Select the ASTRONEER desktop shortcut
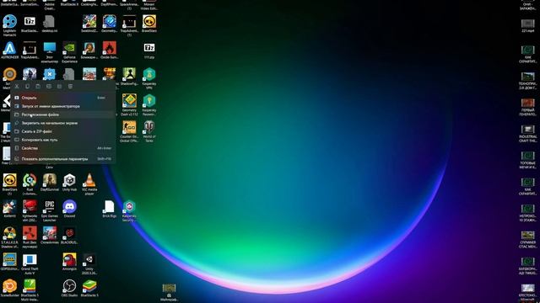The height and width of the screenshot is (303, 540). pyautogui.click(x=9, y=50)
